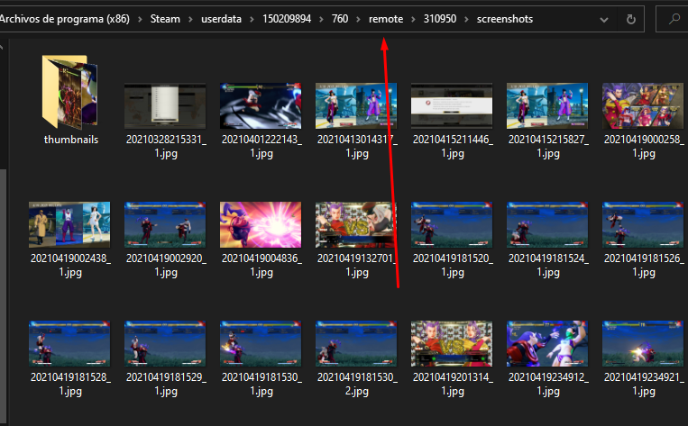This screenshot has width=688, height=426.
Task: Select file 20210415211446_1.jpg thumbnail
Action: (452, 105)
